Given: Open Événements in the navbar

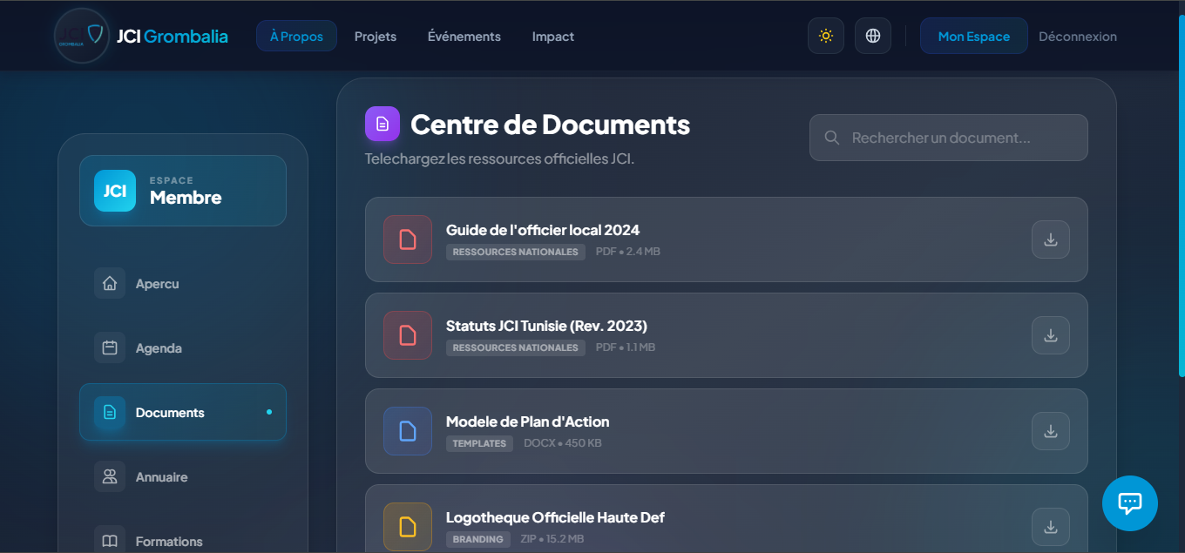Looking at the screenshot, I should coord(464,37).
